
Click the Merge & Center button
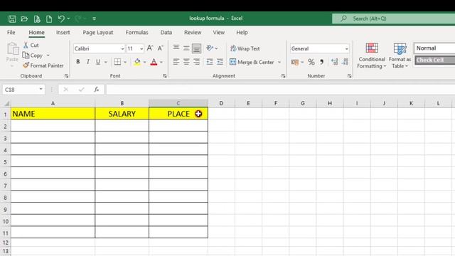click(x=252, y=62)
